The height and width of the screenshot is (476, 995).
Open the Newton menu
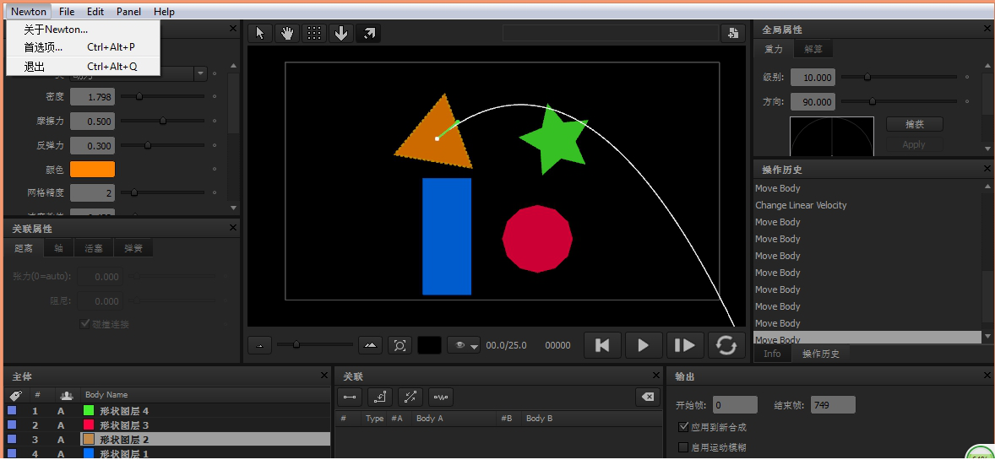point(29,12)
